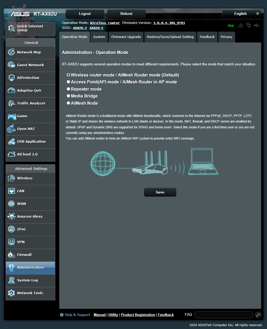Open the Amazon Alexa icon
The width and height of the screenshot is (267, 329).
[x=11, y=216]
